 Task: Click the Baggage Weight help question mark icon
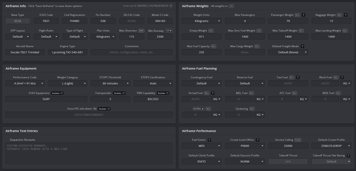click(x=346, y=15)
